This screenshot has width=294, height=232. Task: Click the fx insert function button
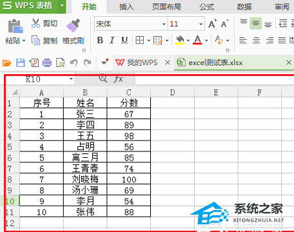pyautogui.click(x=119, y=79)
